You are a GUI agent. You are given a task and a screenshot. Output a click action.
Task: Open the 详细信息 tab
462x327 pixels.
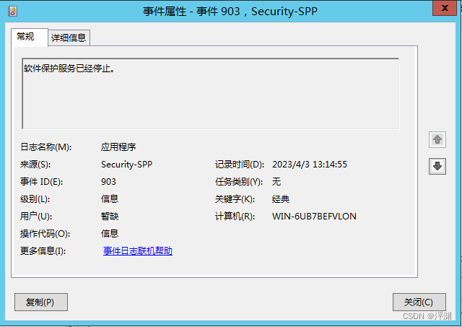coord(69,38)
